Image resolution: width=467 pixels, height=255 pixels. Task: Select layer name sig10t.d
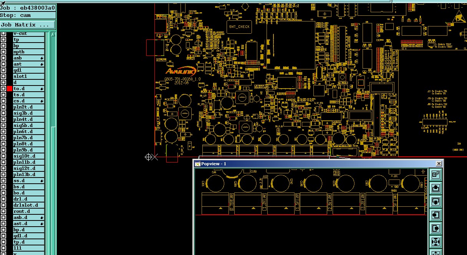click(29, 156)
